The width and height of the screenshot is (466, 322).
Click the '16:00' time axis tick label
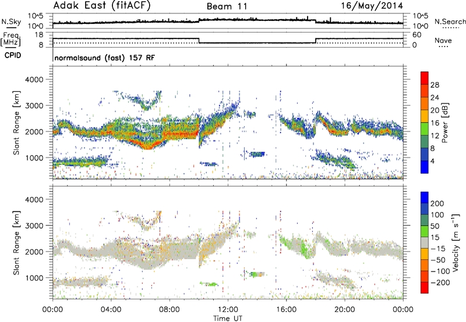(x=286, y=310)
